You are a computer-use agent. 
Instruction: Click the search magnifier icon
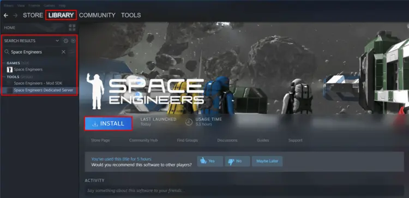[x=7, y=52]
